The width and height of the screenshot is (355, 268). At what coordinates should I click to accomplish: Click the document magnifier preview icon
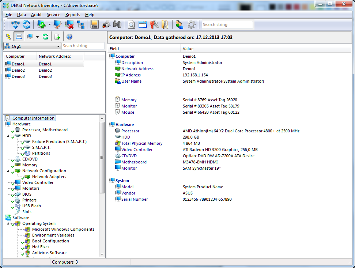coord(131,24)
